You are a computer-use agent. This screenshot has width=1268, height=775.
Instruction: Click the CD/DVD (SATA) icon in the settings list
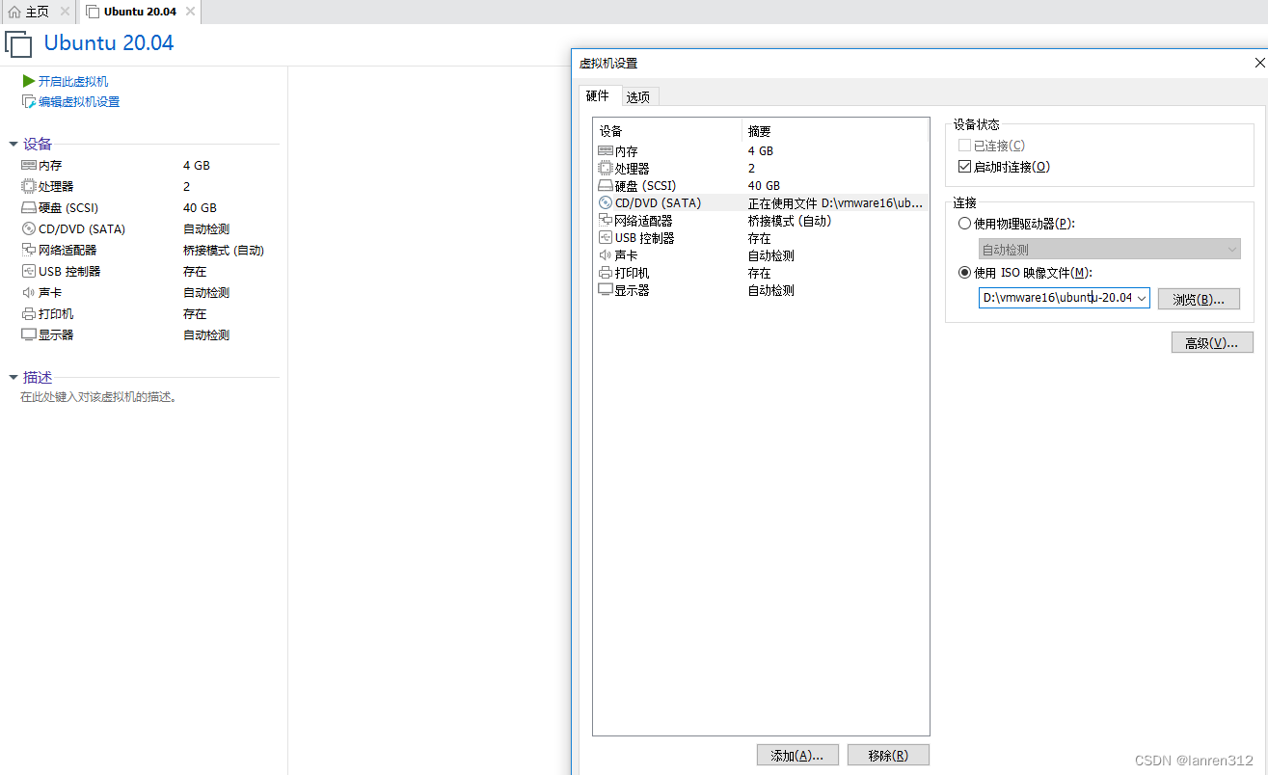[606, 203]
